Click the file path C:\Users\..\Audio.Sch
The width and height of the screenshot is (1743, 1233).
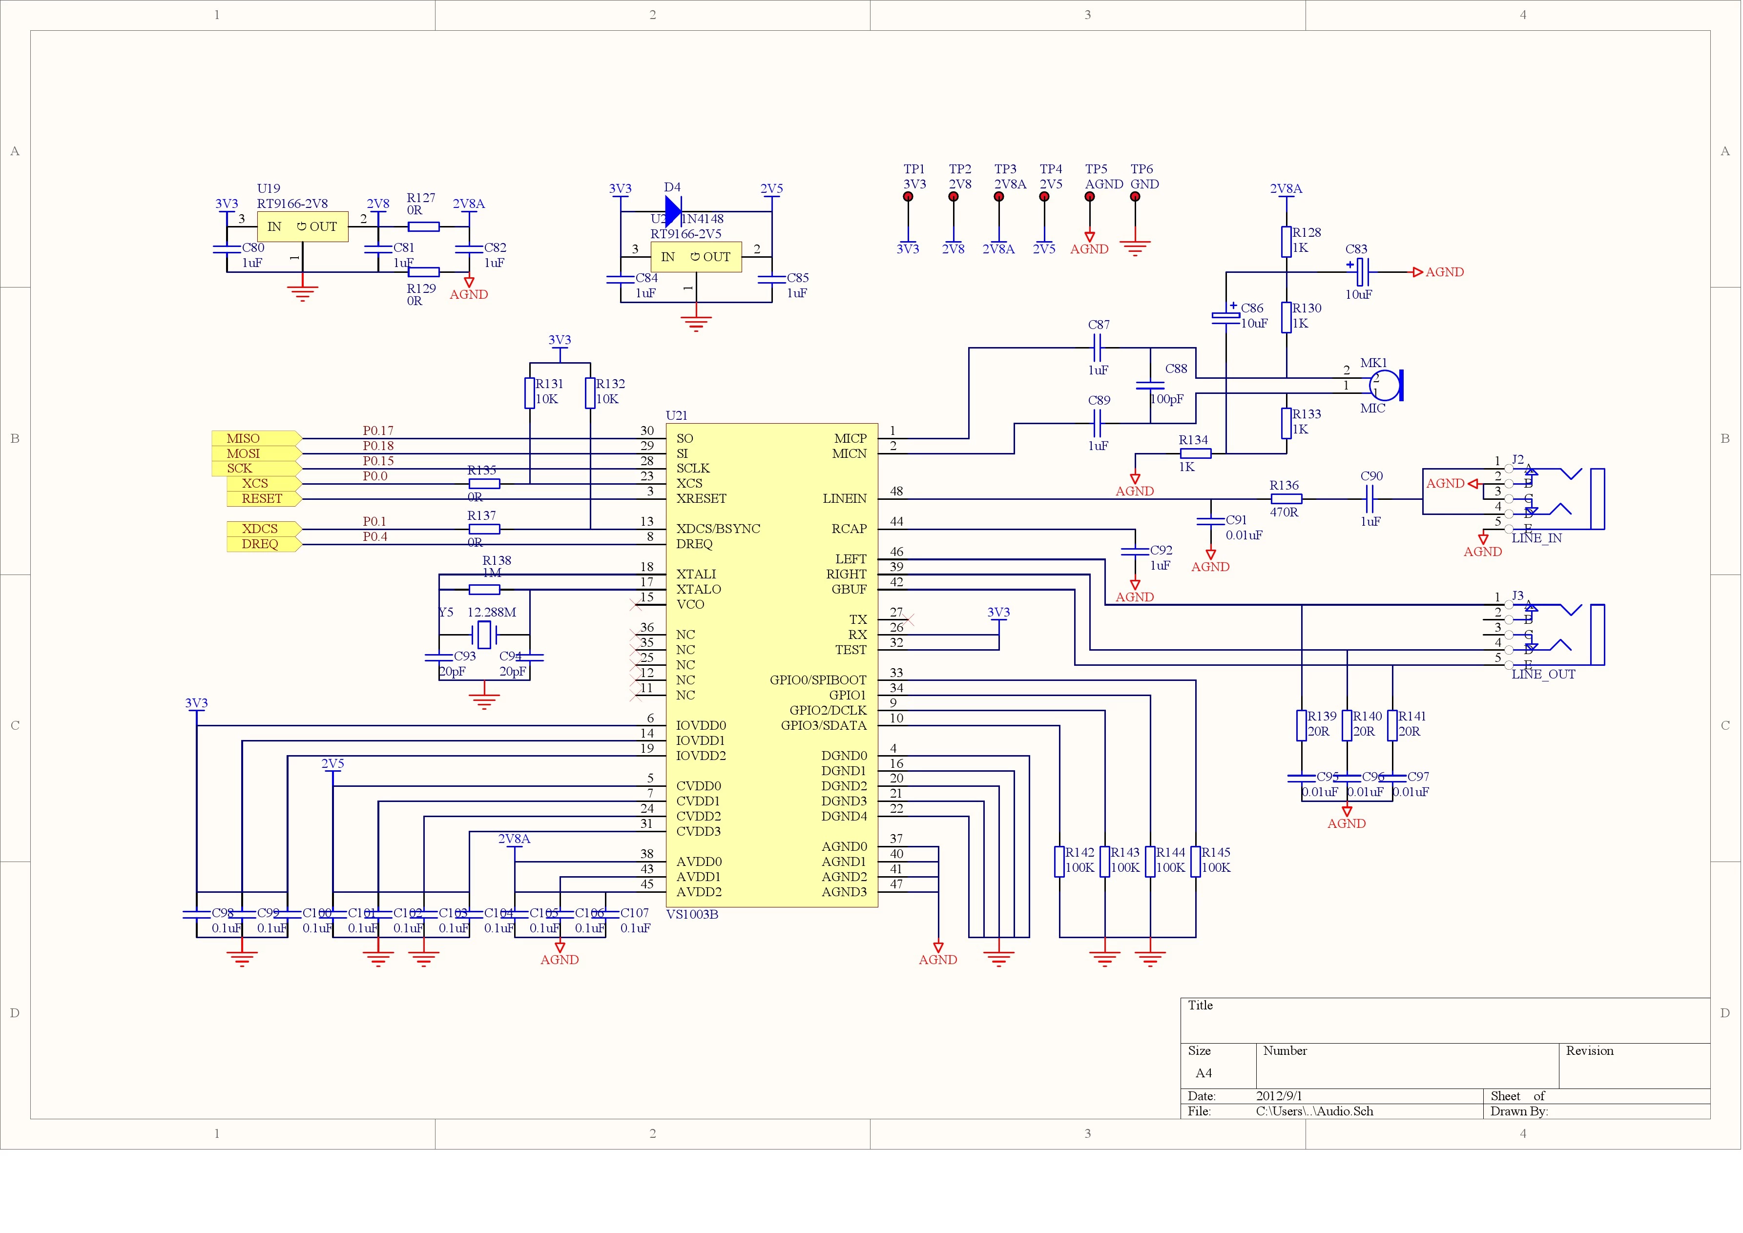pos(1315,1111)
